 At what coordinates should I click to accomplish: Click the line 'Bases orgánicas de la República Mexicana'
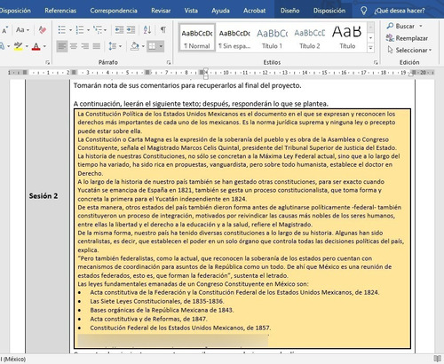[x=162, y=310]
